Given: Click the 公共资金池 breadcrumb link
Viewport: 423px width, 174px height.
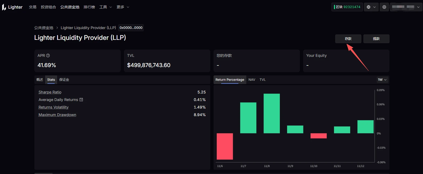Looking at the screenshot, I should pyautogui.click(x=44, y=28).
